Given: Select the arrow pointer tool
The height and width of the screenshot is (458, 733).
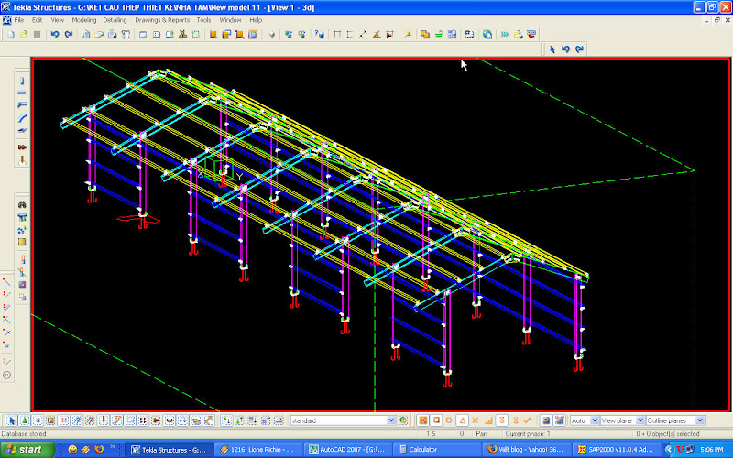Looking at the screenshot, I should click(552, 49).
